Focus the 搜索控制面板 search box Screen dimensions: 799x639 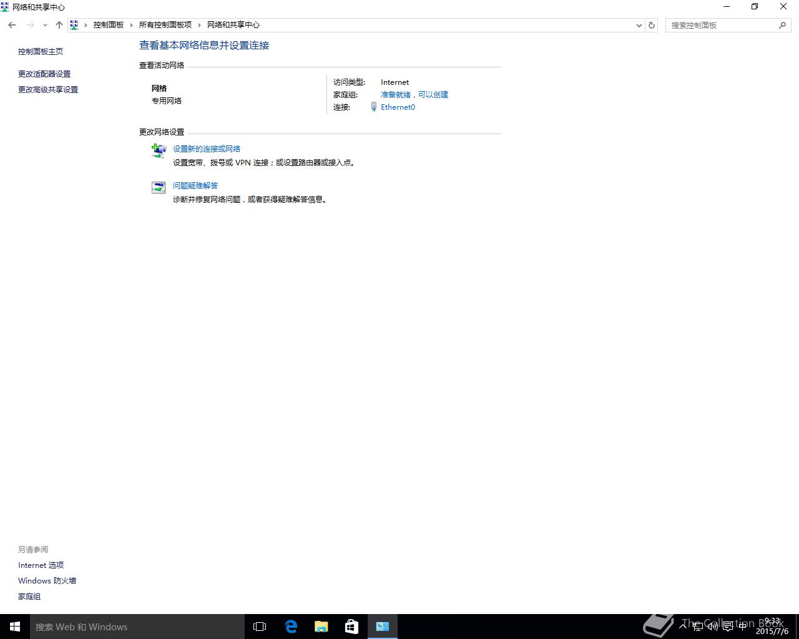click(x=728, y=25)
